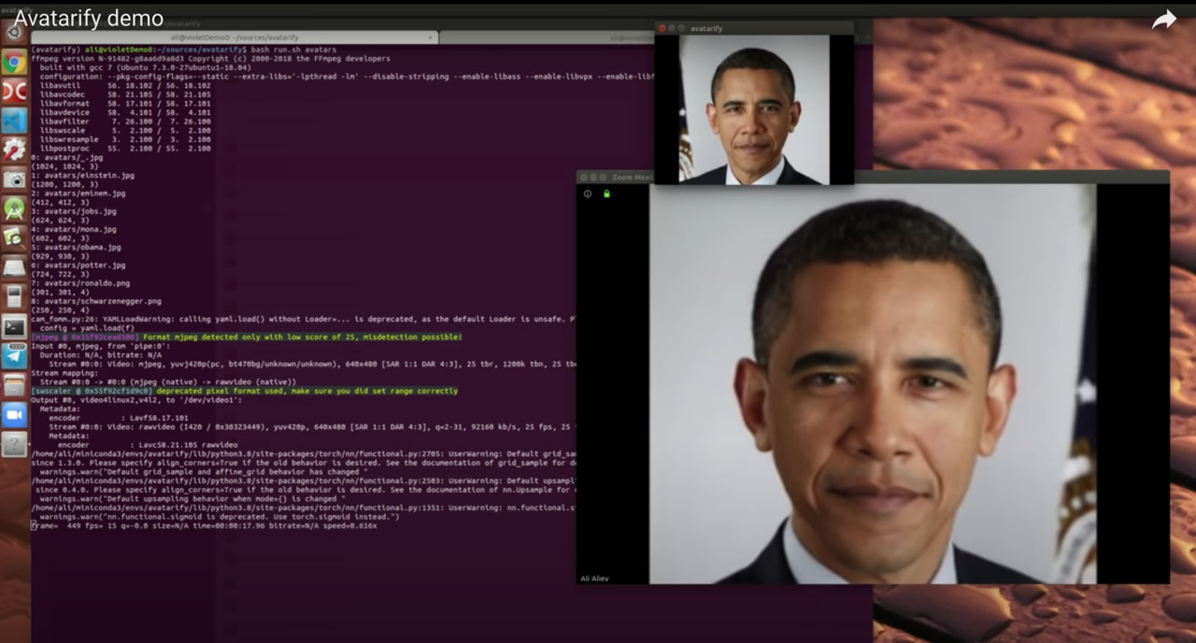Open the Ubuntu dash search launcher
The width and height of the screenshot is (1196, 643).
tap(14, 32)
